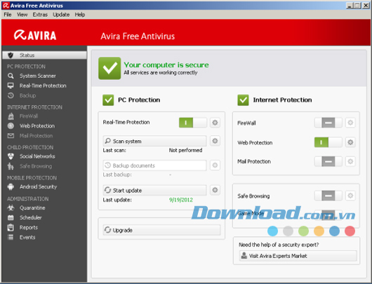Toggle the Web Protection switch
This screenshot has width=372, height=284.
tap(328, 142)
